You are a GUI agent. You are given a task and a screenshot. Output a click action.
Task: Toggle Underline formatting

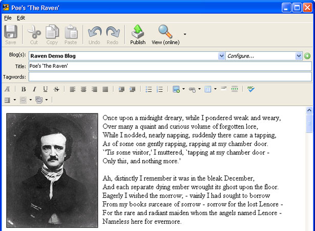point(46,89)
